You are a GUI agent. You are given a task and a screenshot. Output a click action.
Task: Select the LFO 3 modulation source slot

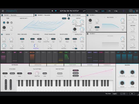coord(61,57)
